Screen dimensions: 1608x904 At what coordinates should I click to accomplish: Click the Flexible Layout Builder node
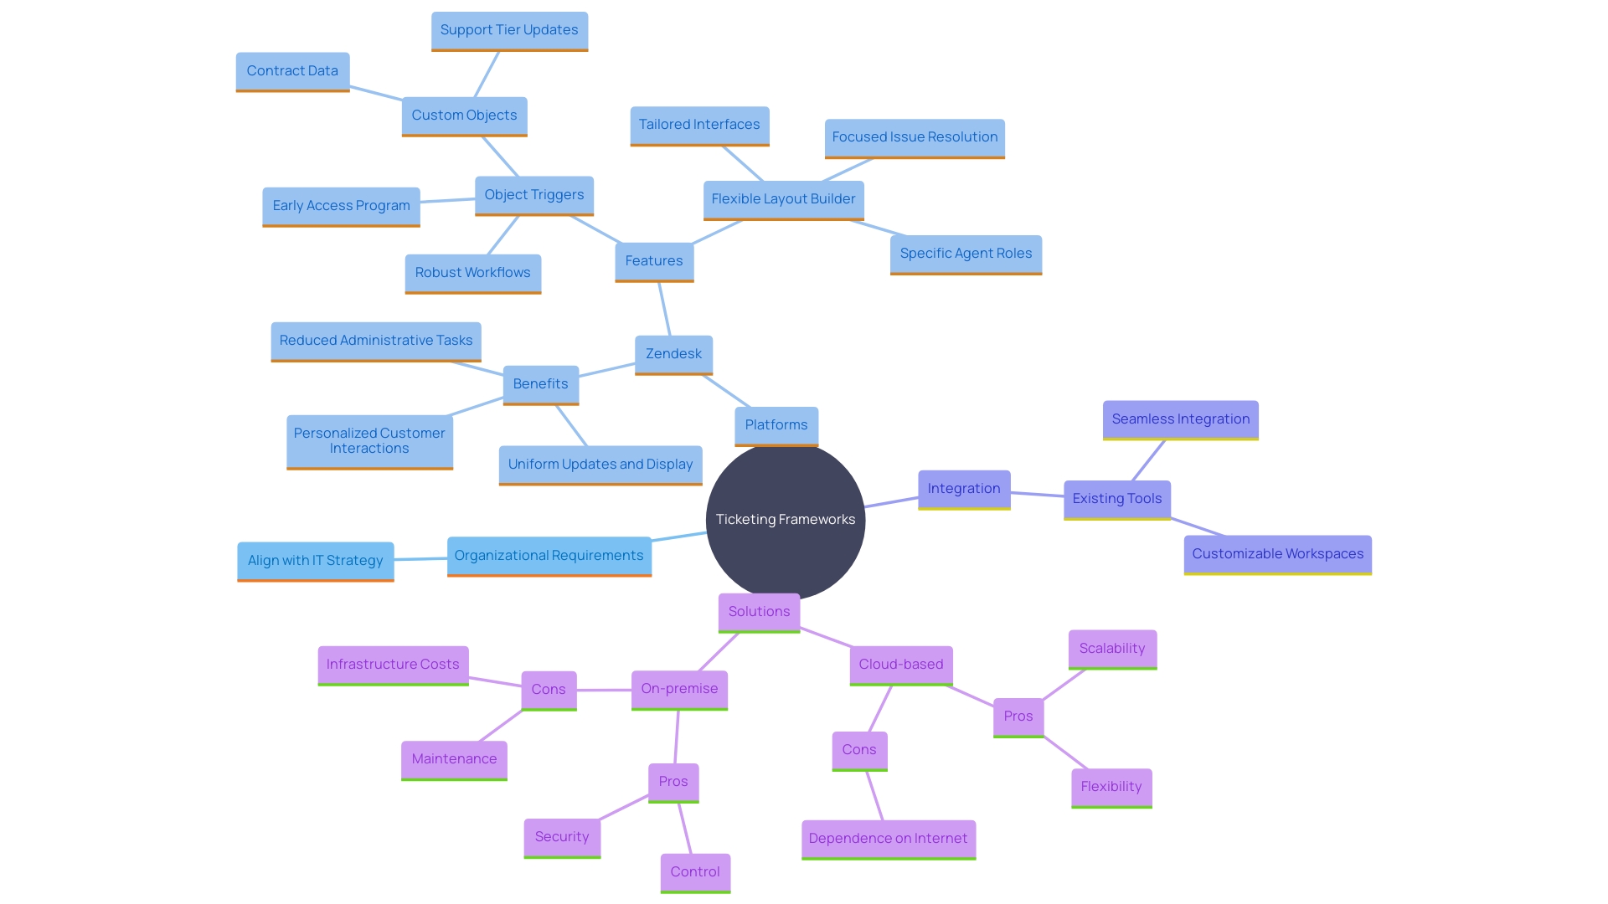click(782, 198)
